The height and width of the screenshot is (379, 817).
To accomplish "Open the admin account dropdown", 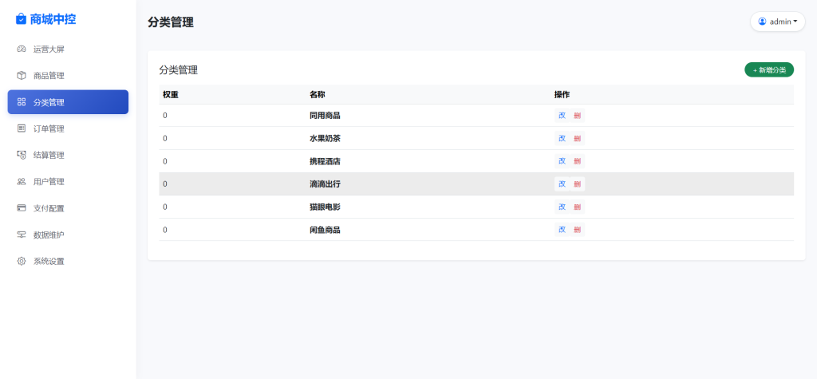I will [x=777, y=22].
